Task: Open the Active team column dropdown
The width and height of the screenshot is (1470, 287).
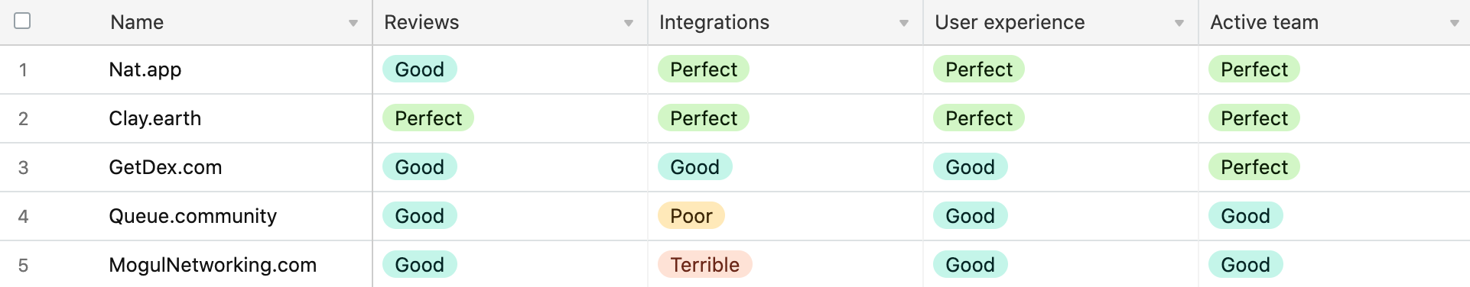Action: coord(1455,23)
